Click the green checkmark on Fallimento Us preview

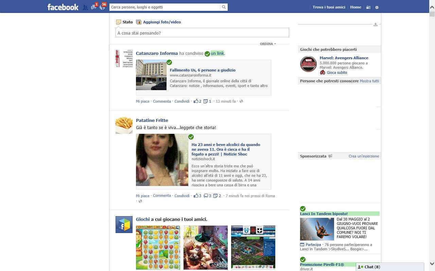click(x=169, y=62)
